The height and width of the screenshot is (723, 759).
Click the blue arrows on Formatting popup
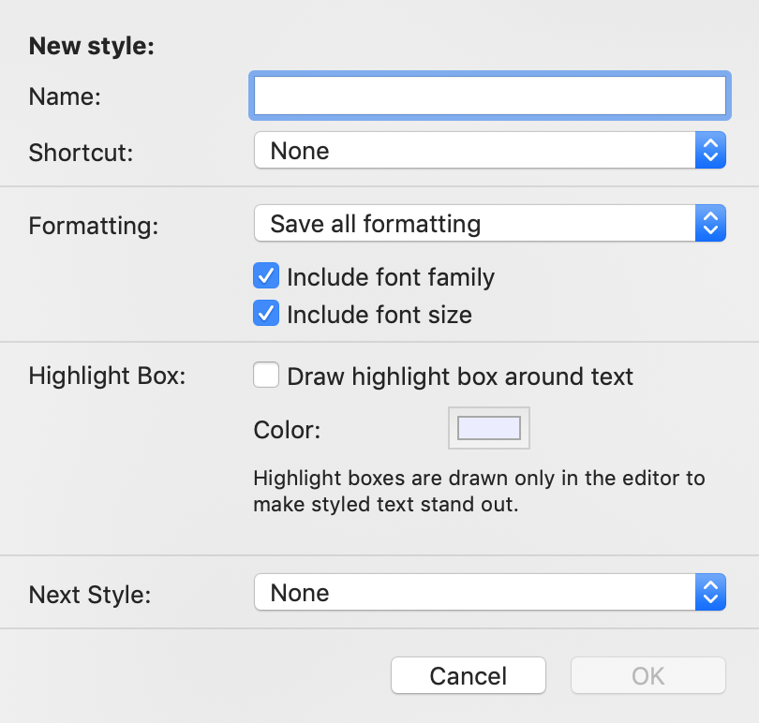710,223
